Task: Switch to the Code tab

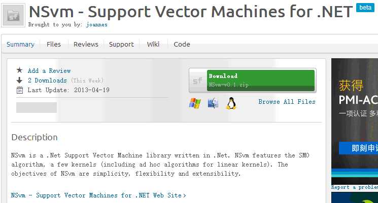Action: click(x=182, y=45)
